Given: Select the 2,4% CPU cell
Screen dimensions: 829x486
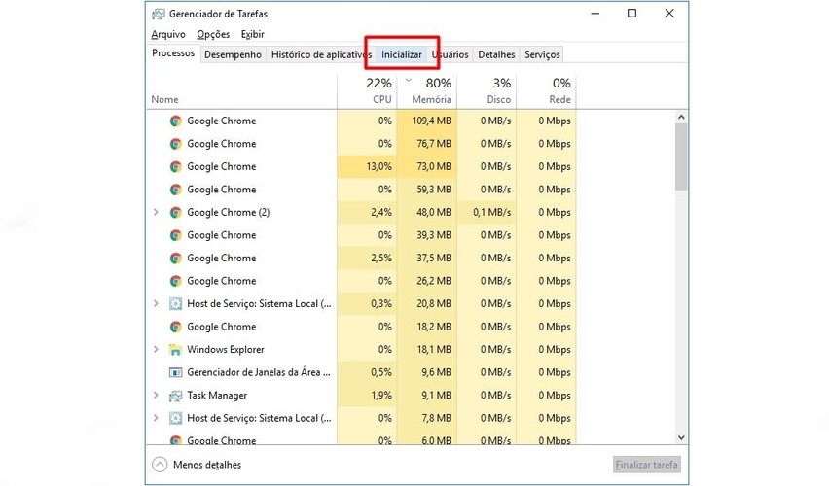Looking at the screenshot, I should click(367, 212).
